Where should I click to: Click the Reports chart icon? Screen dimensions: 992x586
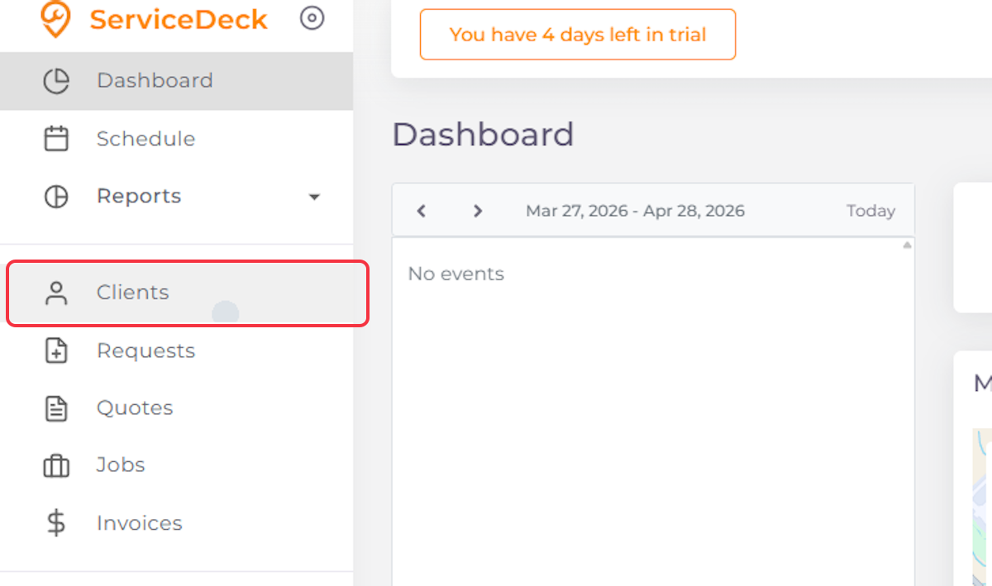56,197
